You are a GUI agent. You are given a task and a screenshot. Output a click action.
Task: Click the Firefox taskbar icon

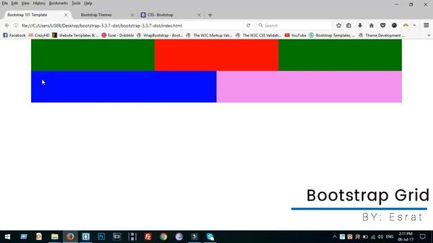click(x=70, y=237)
